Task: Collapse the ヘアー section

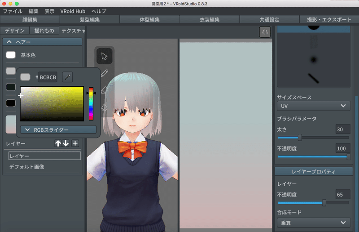Action: coord(42,42)
